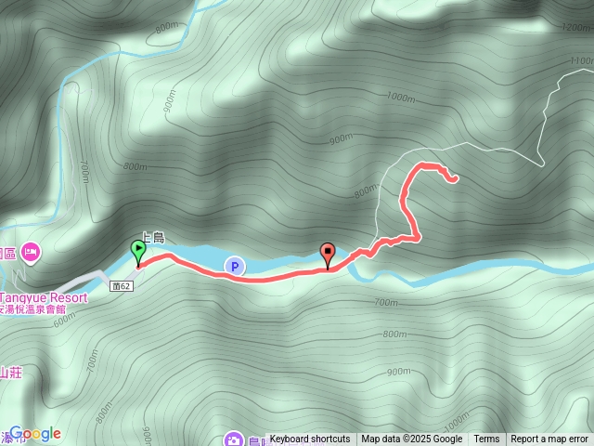Viewport: 594px width, 446px height.
Task: Click the Google logo
Action: [35, 434]
